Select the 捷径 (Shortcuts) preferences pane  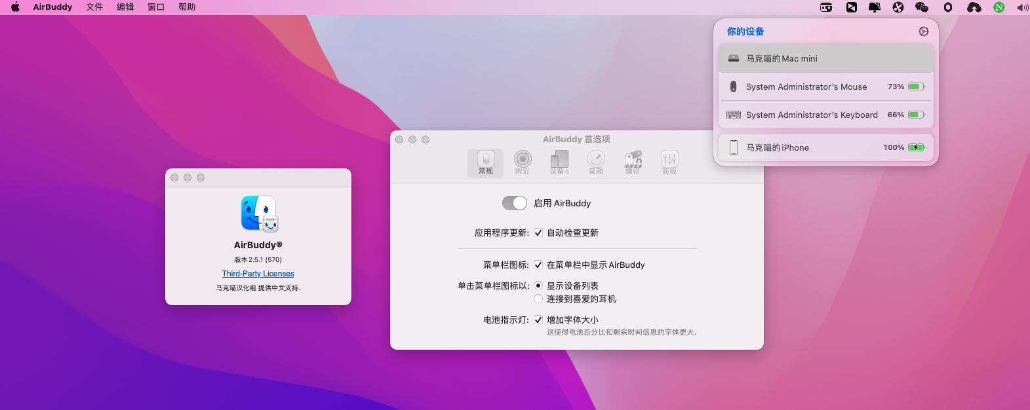(633, 162)
